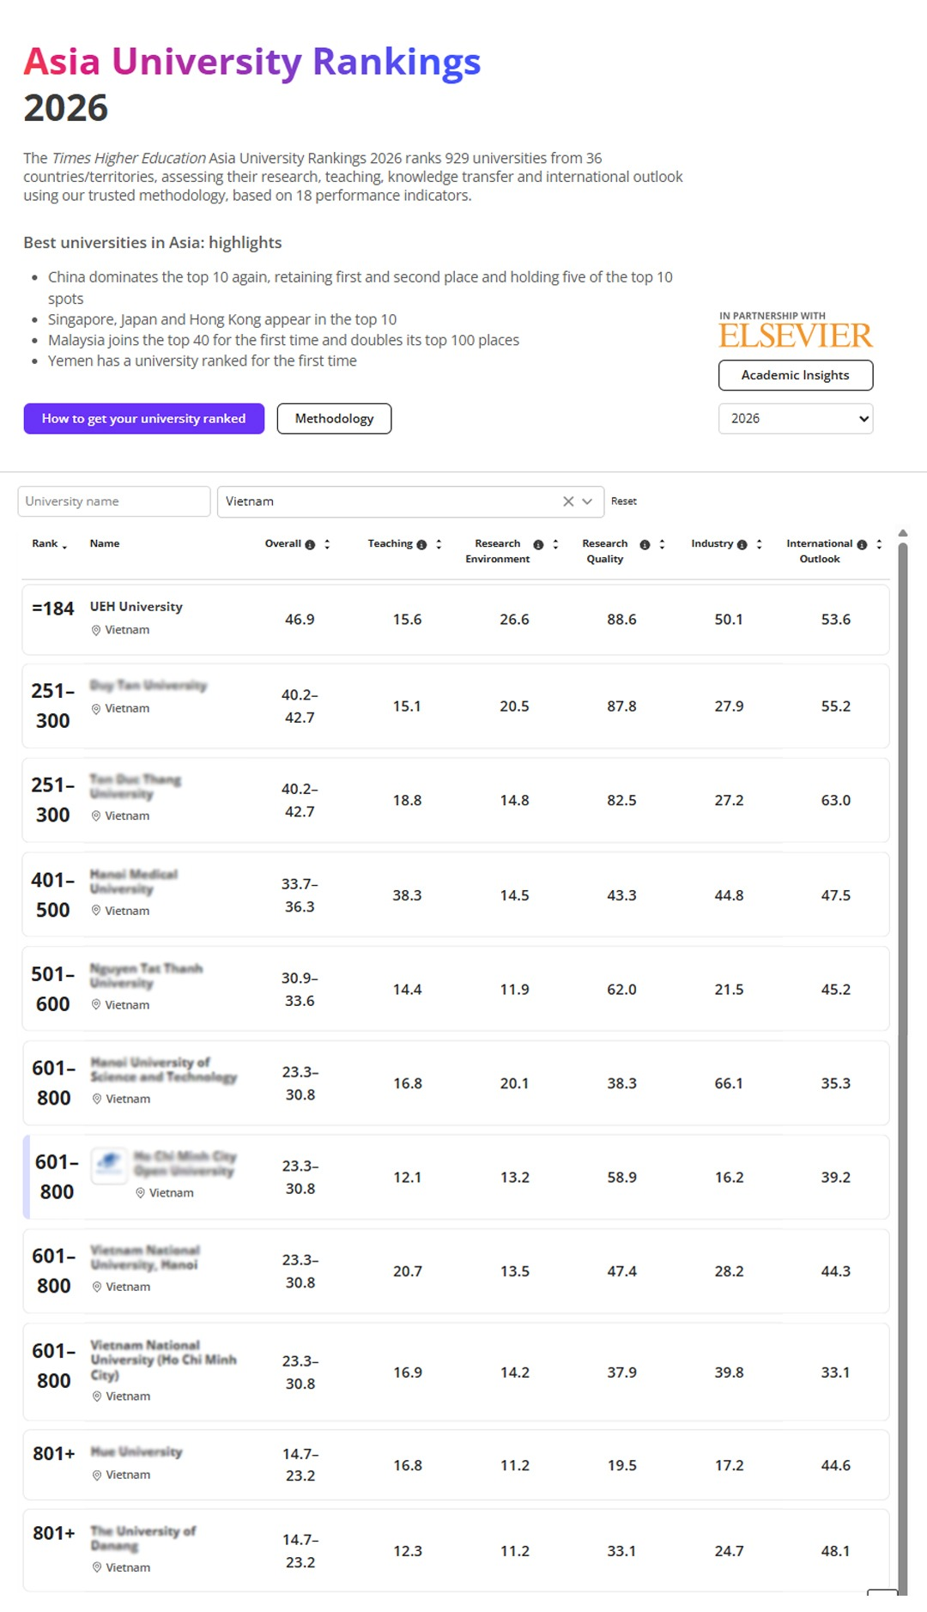Open info tooltip for Research Environment

(x=538, y=545)
